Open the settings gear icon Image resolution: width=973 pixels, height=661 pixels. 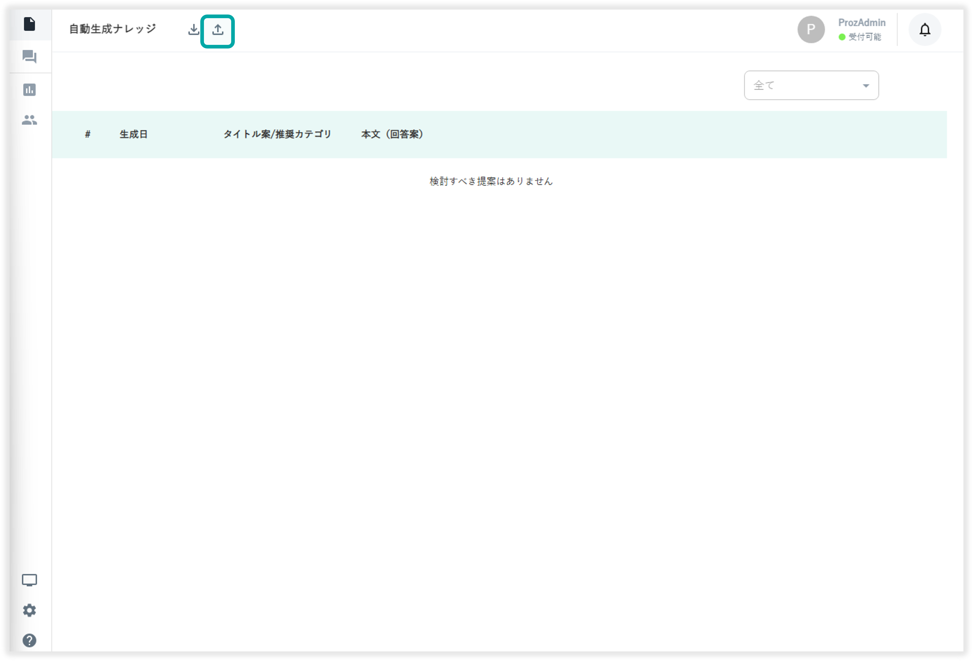tap(29, 610)
